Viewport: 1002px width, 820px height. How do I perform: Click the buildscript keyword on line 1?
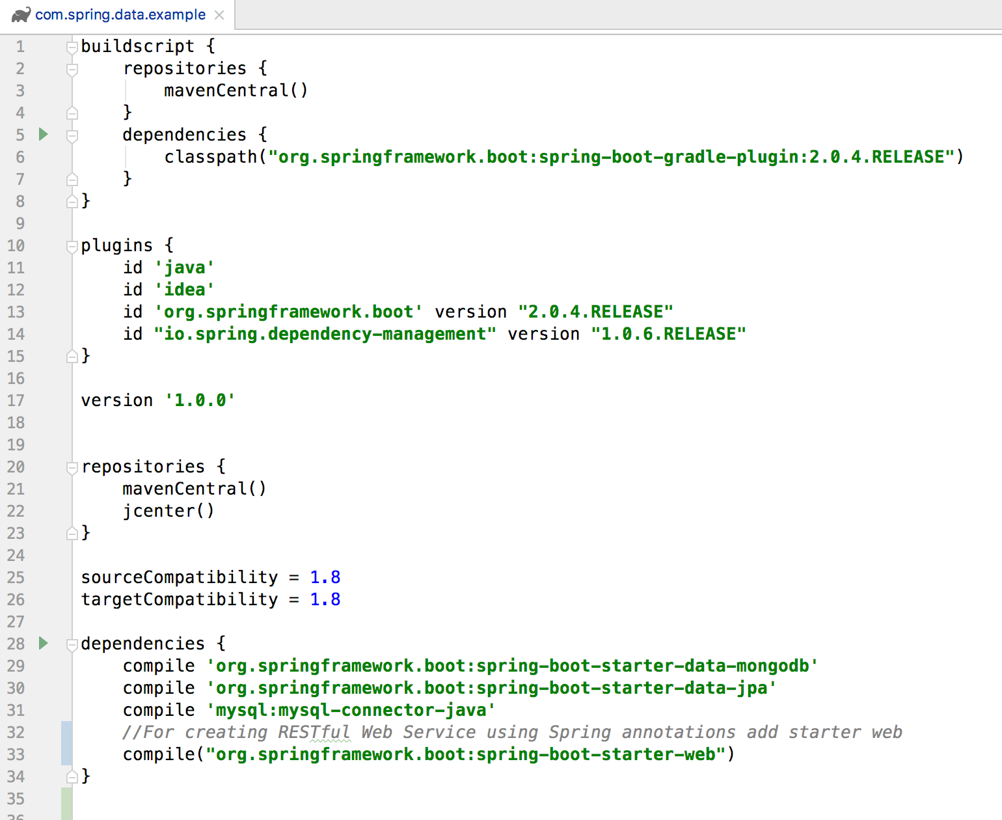click(x=138, y=46)
